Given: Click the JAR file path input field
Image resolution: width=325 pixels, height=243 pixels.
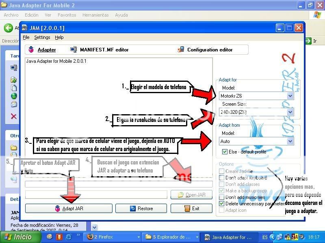Looking at the screenshot, I should click(96, 195).
